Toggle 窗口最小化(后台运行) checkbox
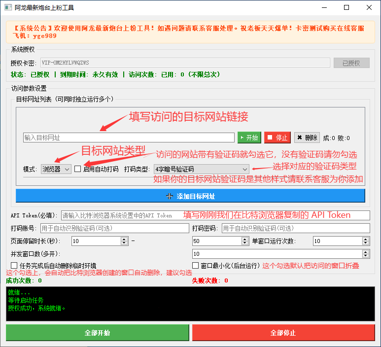This screenshot has height=347, width=381. click(196, 266)
